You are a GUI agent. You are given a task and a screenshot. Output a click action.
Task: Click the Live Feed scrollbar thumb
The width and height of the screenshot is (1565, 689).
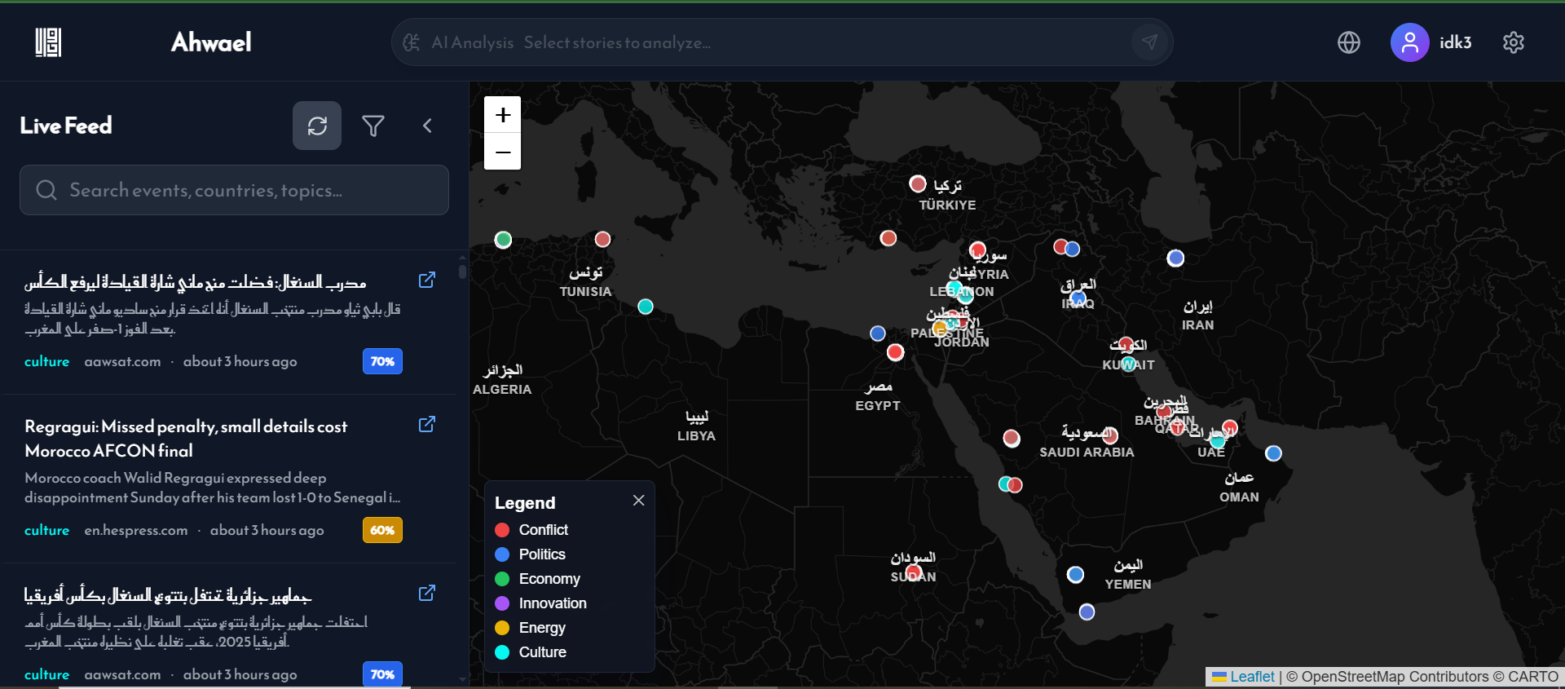coord(462,271)
